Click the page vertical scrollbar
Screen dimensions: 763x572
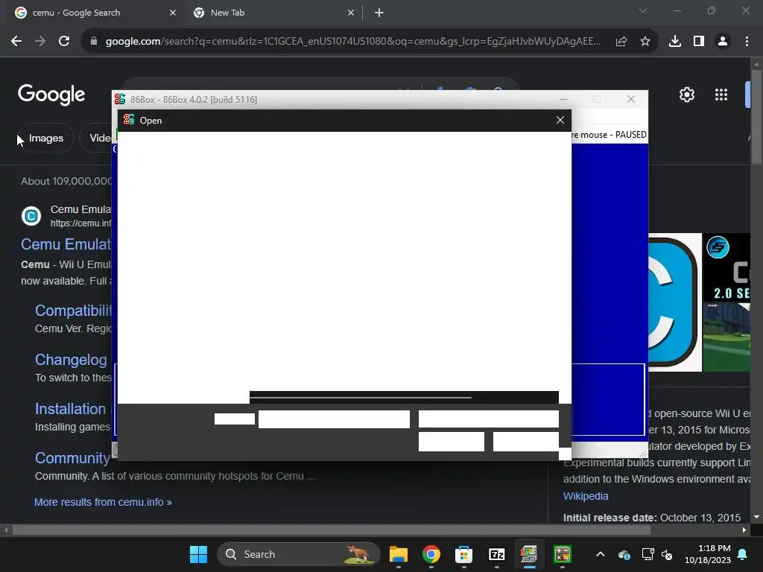point(756,117)
